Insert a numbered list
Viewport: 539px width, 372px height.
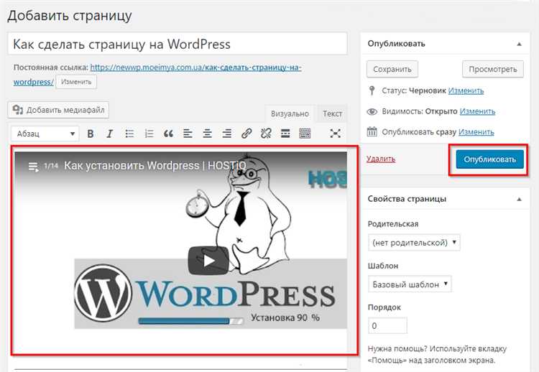[149, 134]
